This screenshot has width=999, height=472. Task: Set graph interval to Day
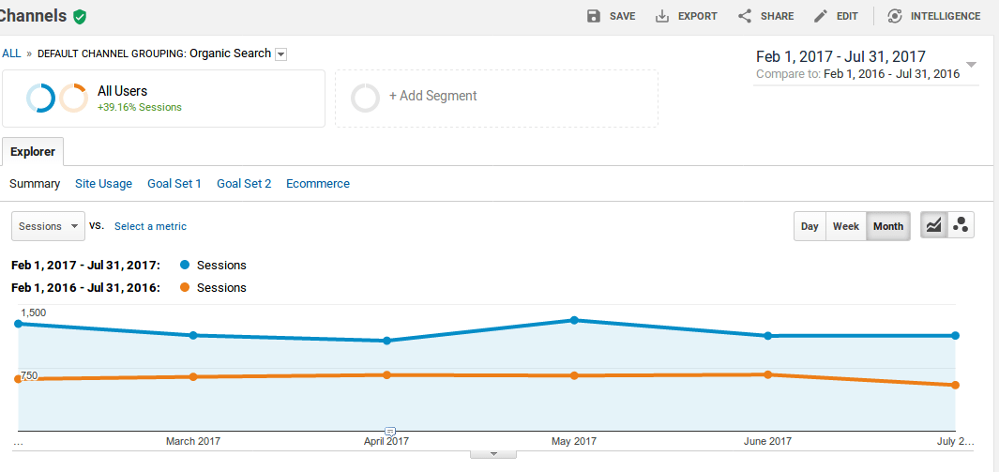point(810,226)
